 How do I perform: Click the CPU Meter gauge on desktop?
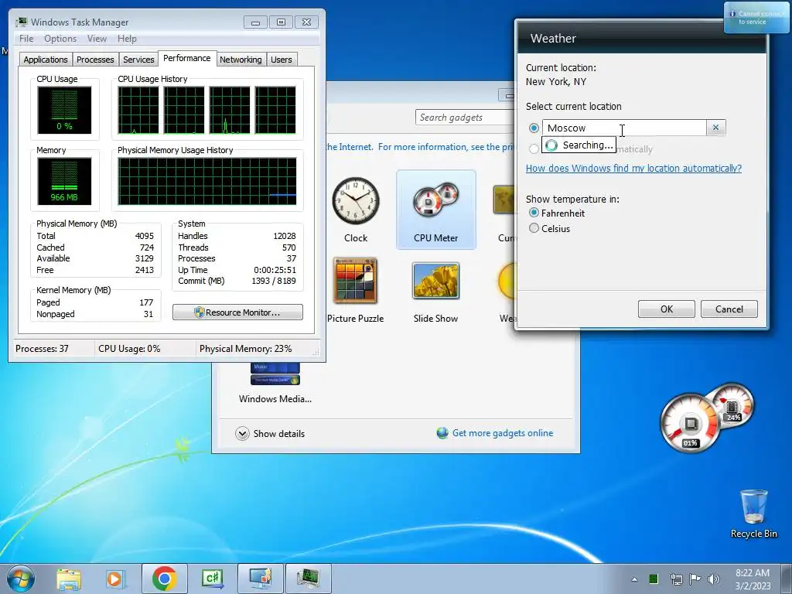click(x=707, y=417)
